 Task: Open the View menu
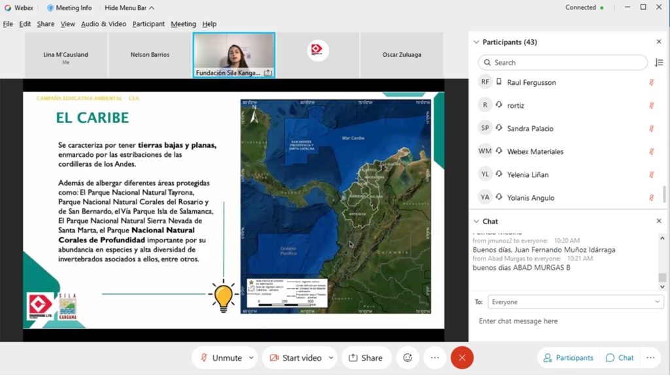tap(67, 24)
